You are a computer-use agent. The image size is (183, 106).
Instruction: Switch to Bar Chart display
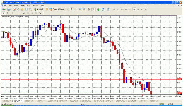coord(68,9)
